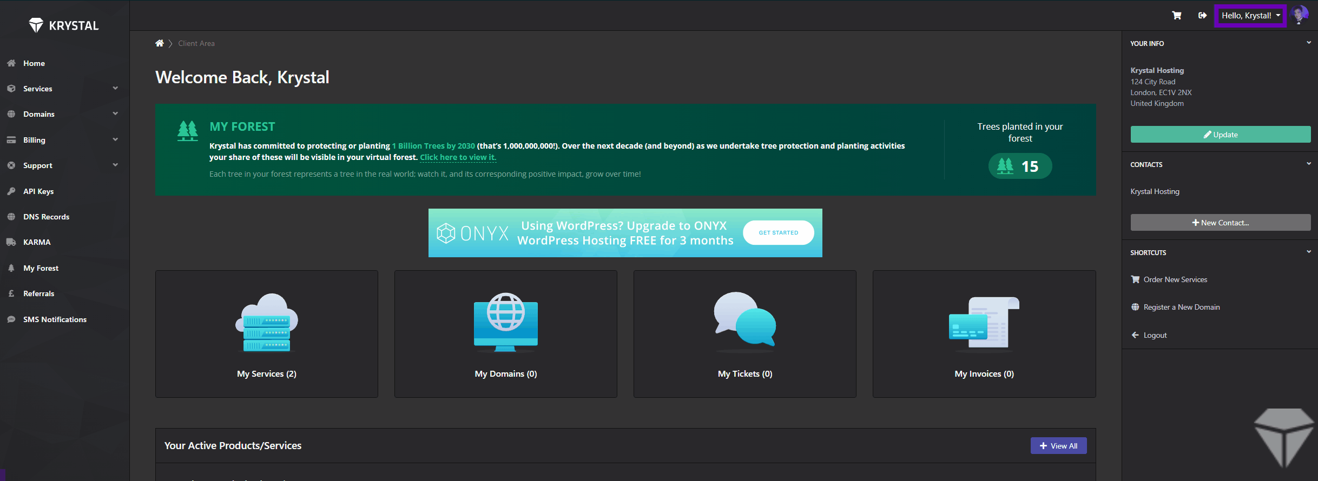The width and height of the screenshot is (1318, 481).
Task: Click the ONYX logo in the banner
Action: (473, 233)
